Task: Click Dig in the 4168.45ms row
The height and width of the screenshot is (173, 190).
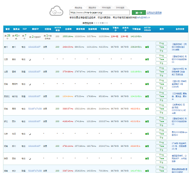Action: [161, 125]
